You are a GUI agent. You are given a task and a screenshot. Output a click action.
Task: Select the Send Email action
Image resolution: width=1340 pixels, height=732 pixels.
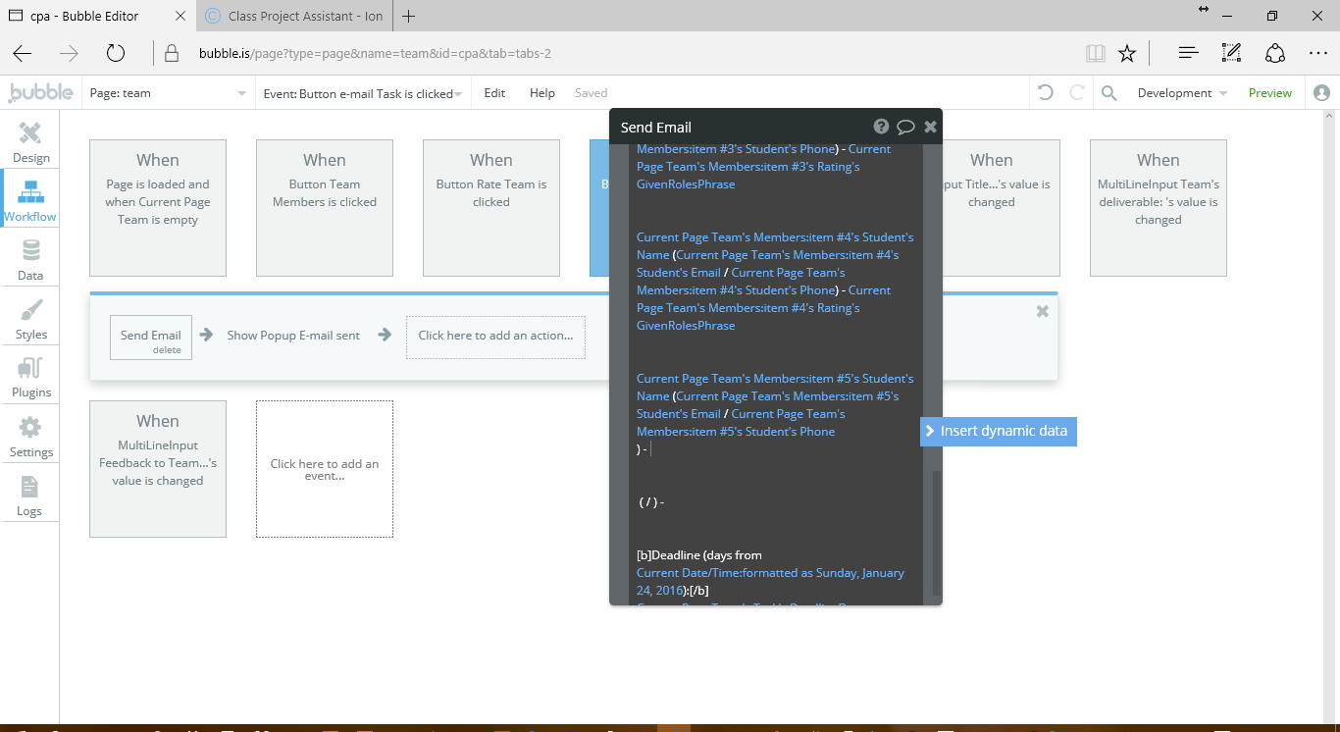(151, 335)
